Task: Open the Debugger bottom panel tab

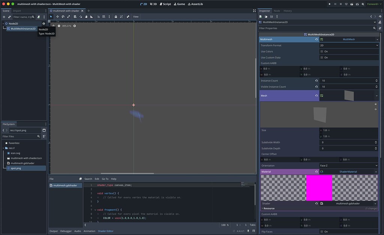Action: point(66,231)
